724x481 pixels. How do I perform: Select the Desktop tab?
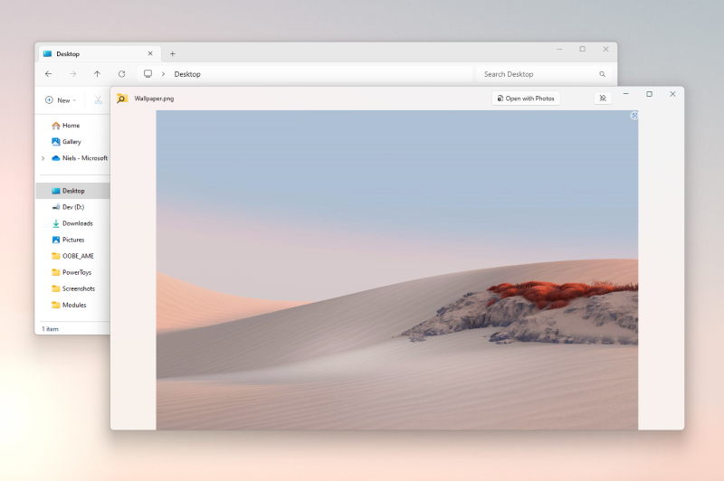[90, 53]
